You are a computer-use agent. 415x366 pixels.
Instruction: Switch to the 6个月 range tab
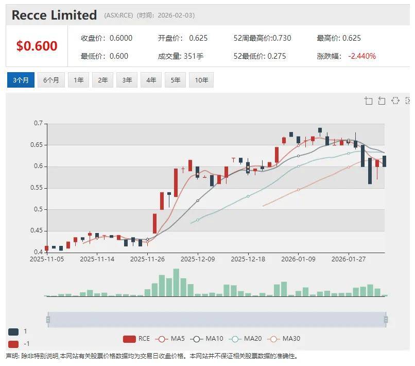pos(51,80)
